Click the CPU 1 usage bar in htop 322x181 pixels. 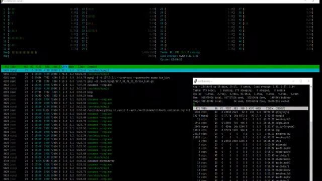click(40, 9)
